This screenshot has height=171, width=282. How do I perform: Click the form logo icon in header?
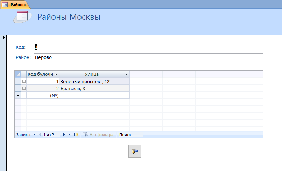pos(22,17)
